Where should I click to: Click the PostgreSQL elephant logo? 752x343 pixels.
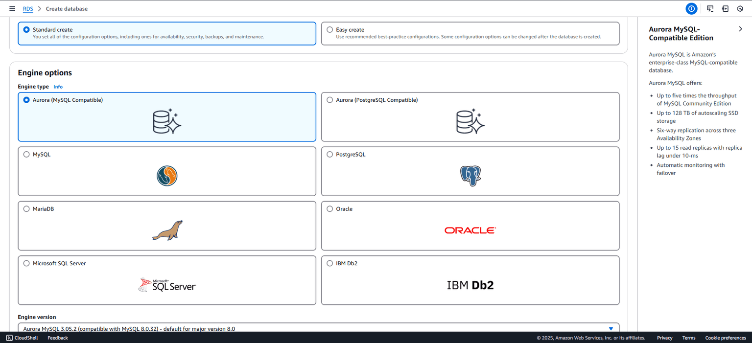pos(470,176)
